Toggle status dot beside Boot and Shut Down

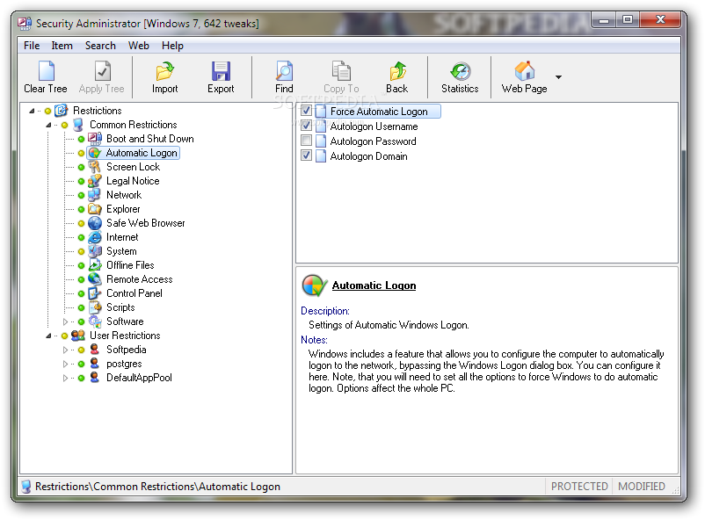tap(82, 139)
